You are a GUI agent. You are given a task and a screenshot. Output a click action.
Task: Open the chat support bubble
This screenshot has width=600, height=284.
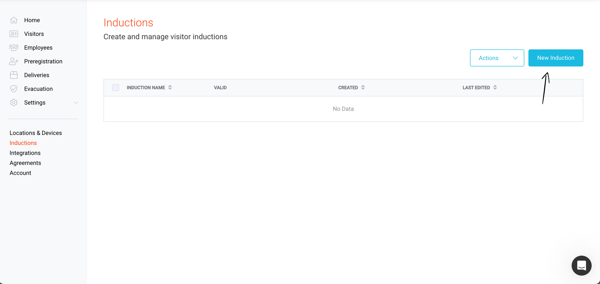tap(581, 265)
